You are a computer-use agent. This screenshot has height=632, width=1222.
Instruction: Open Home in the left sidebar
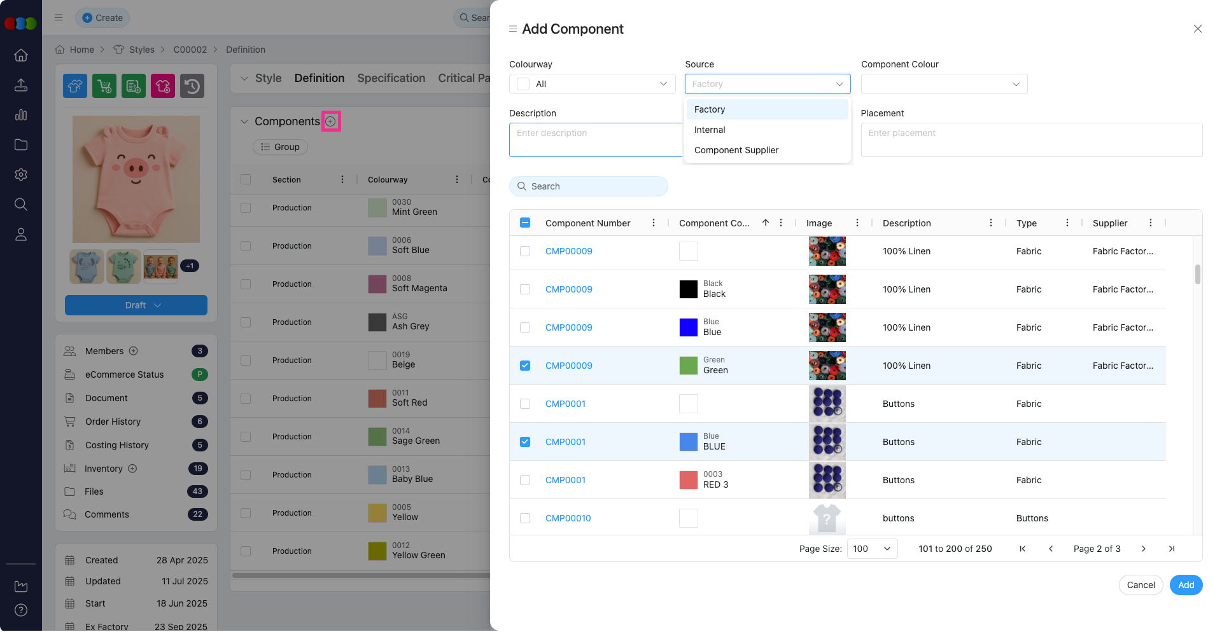(x=21, y=55)
